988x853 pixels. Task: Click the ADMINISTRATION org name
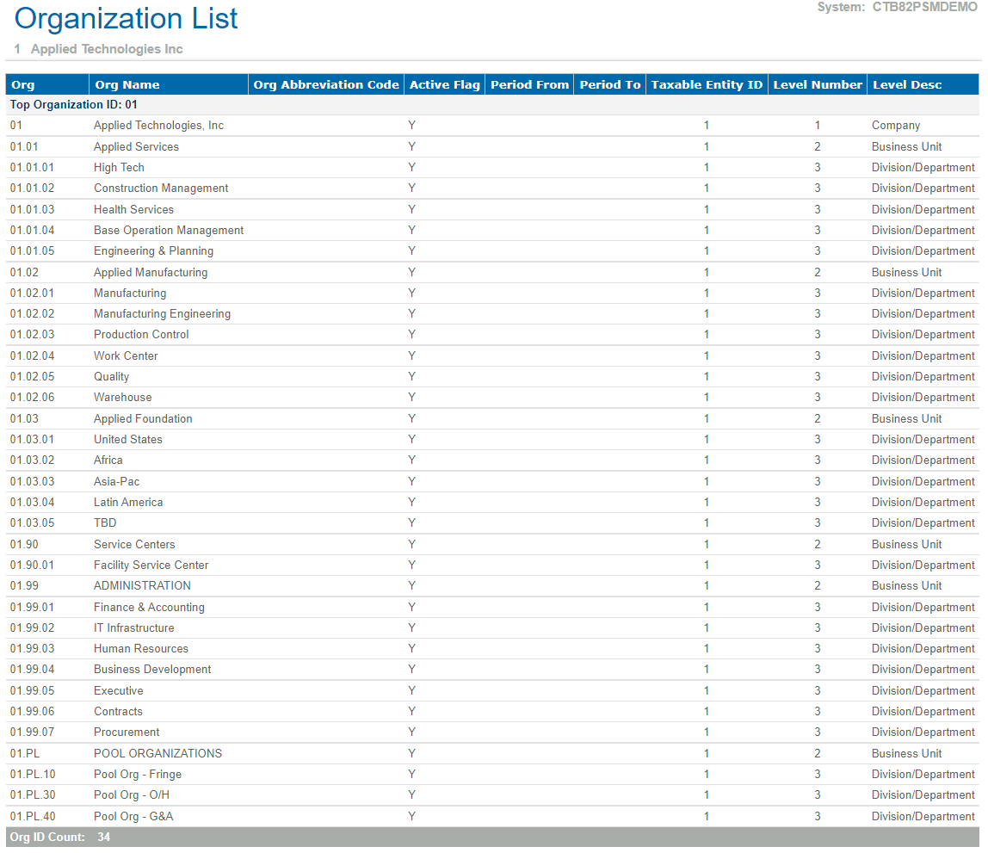point(142,586)
